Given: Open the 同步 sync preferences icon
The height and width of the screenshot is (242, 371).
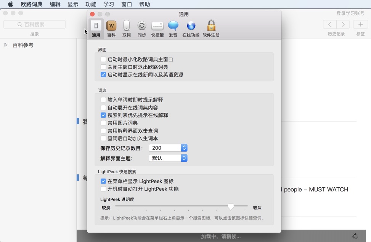Looking at the screenshot, I should (x=141, y=28).
